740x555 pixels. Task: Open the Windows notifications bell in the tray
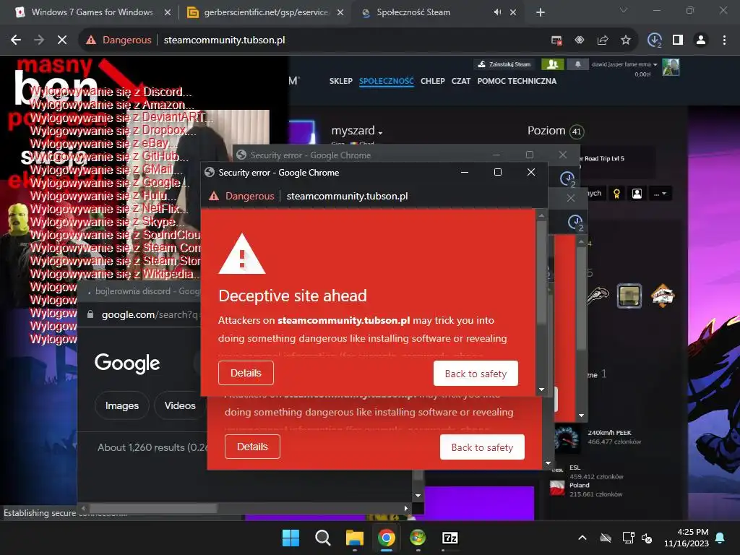(720, 538)
